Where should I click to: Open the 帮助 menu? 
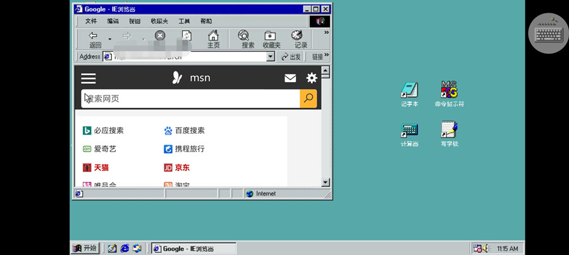(x=205, y=21)
